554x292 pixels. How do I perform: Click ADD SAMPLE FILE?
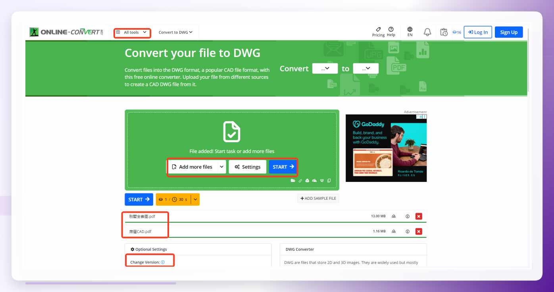pyautogui.click(x=318, y=198)
